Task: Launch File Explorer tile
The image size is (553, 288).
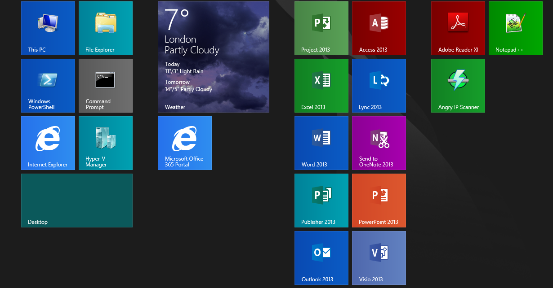Action: (106, 28)
